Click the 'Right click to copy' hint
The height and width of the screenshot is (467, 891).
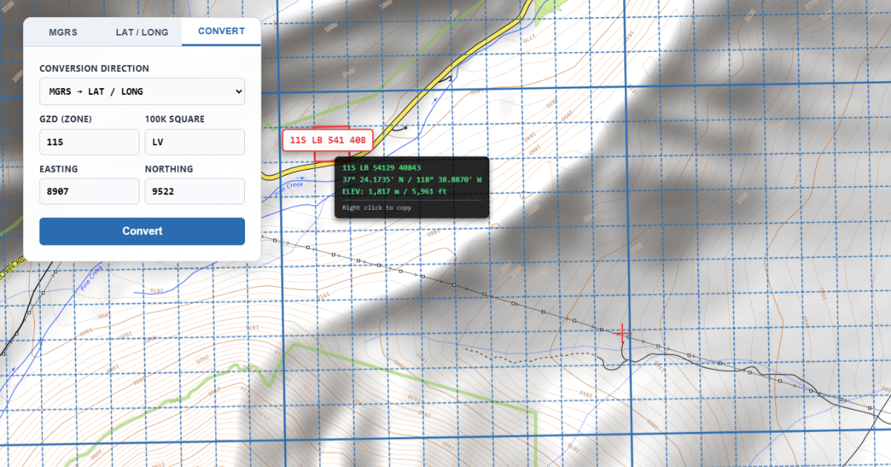point(376,208)
